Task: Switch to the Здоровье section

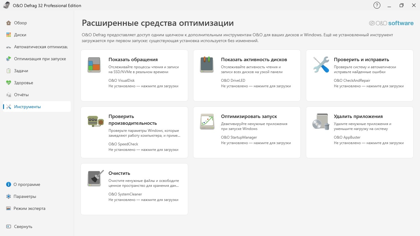Action: tap(37, 83)
